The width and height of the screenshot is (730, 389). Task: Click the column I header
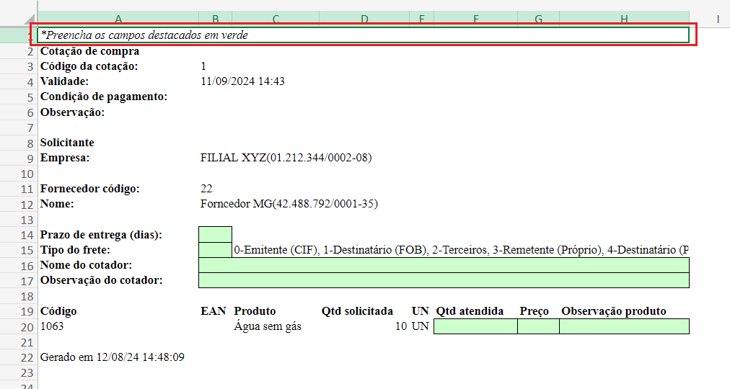718,19
